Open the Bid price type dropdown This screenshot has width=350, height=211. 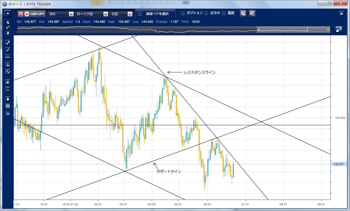pos(61,14)
